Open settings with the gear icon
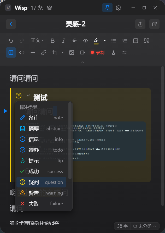Image resolution: width=165 pixels, height=233 pixels. click(118, 8)
